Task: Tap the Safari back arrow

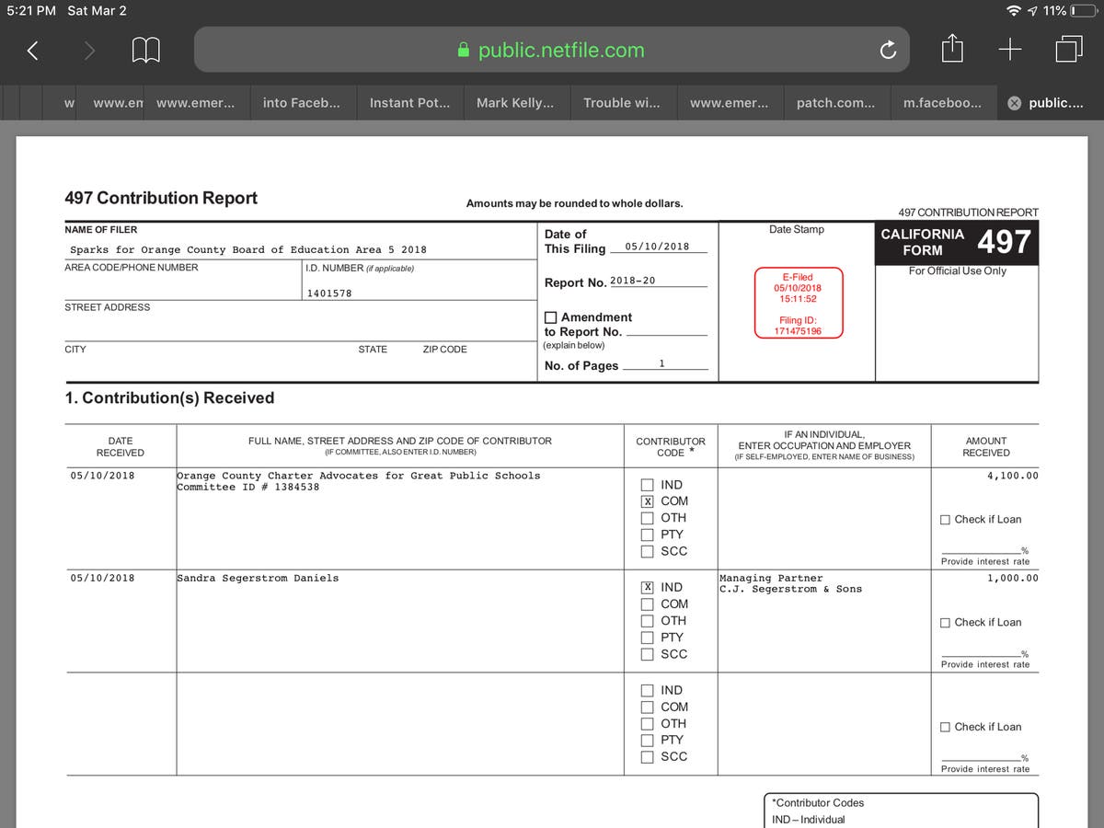Action: (32, 51)
